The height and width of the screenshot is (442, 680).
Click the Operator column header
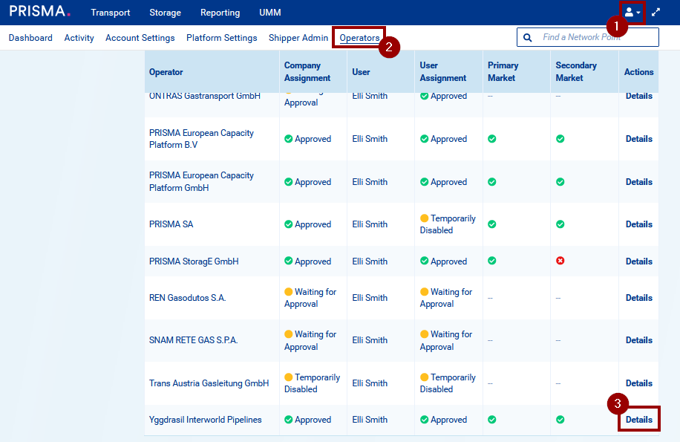coord(166,72)
